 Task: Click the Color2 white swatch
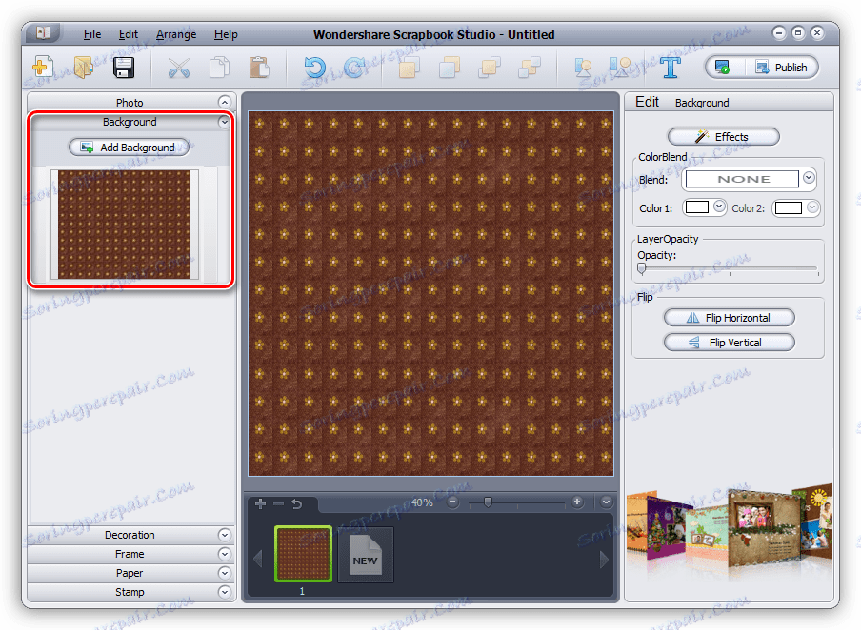(x=789, y=208)
